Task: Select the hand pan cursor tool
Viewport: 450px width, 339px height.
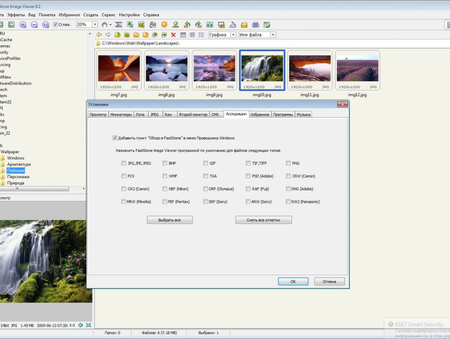Action: 104,25
